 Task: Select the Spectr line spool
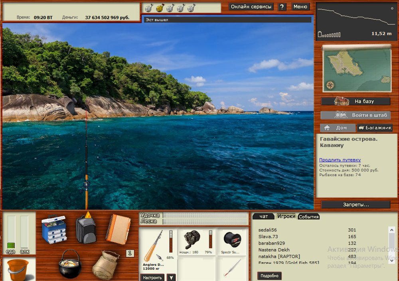(x=232, y=240)
